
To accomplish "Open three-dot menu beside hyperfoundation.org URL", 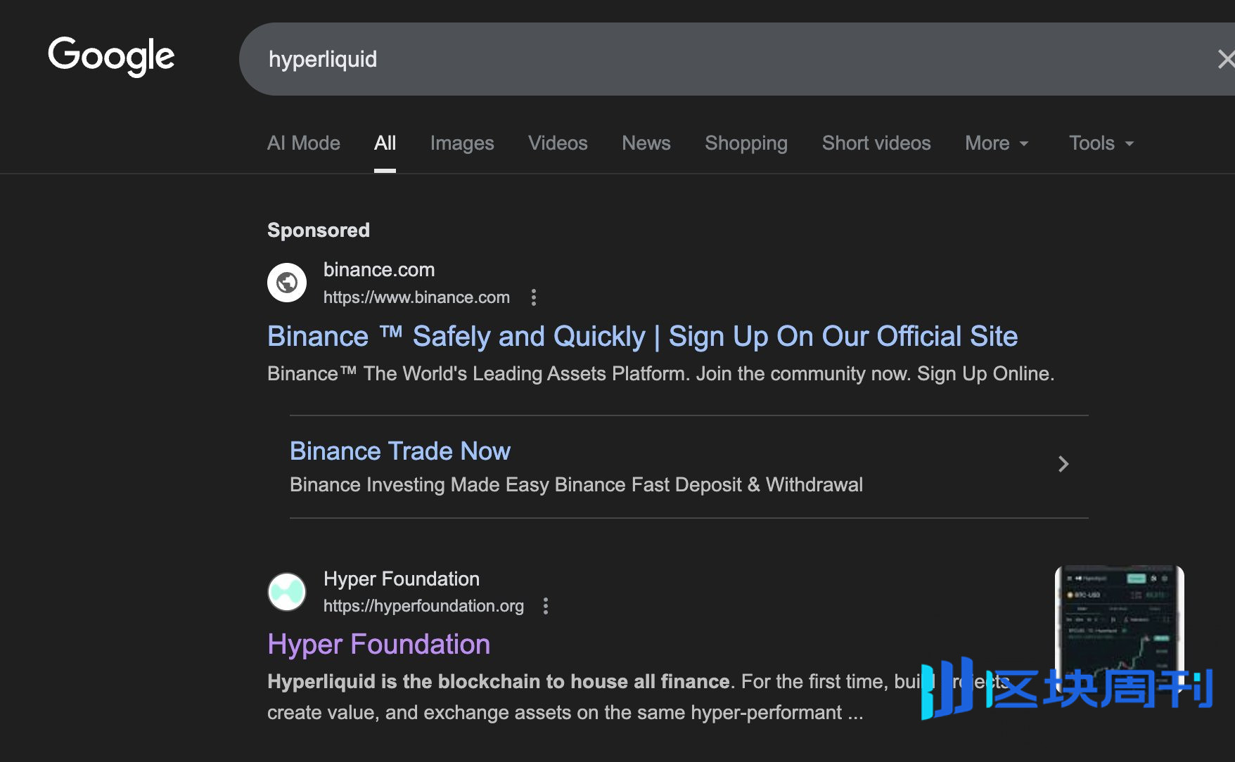I will pos(546,606).
